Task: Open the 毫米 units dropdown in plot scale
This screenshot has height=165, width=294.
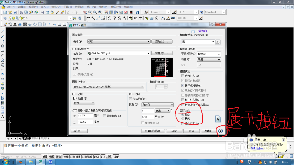Action: pyautogui.click(x=162, y=111)
